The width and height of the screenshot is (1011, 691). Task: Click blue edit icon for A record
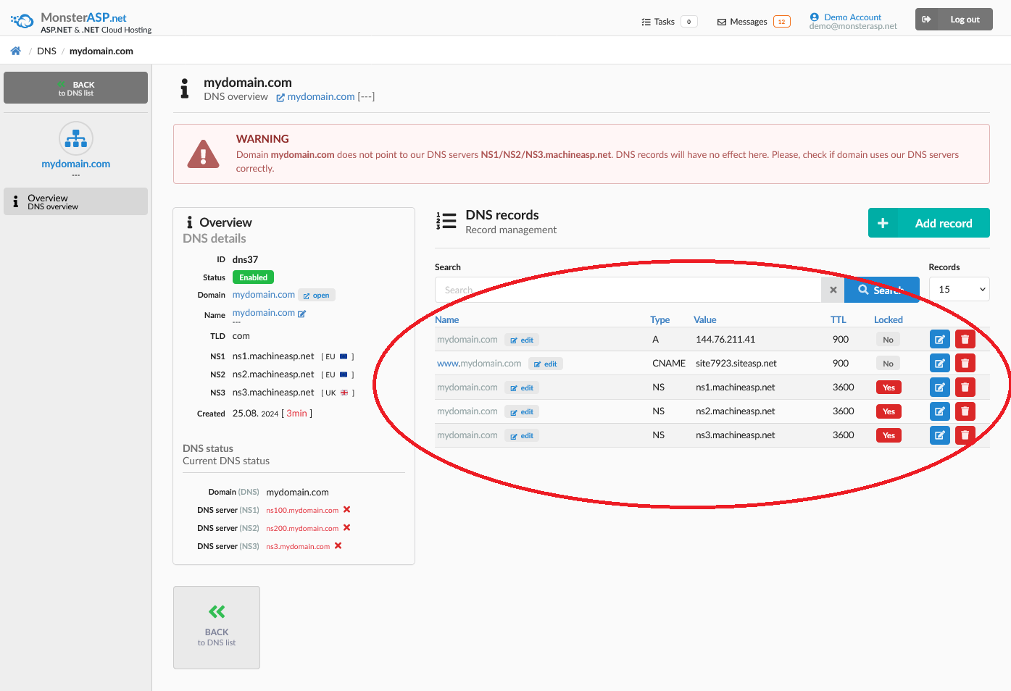939,339
